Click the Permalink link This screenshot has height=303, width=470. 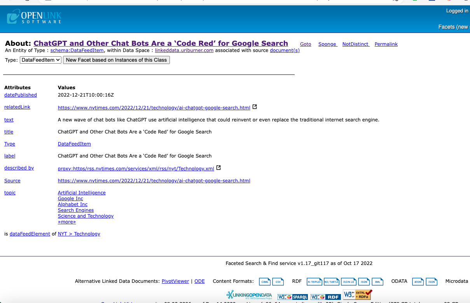click(386, 44)
